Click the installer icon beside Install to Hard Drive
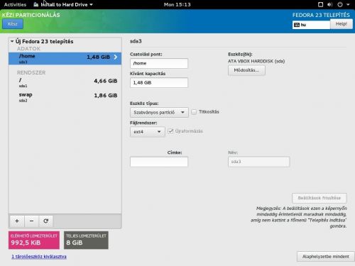Screen dimensions: 355x266 (x=35, y=4)
